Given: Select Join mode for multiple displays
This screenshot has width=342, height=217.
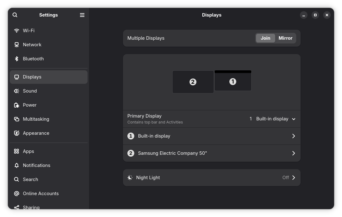Looking at the screenshot, I should click(265, 38).
